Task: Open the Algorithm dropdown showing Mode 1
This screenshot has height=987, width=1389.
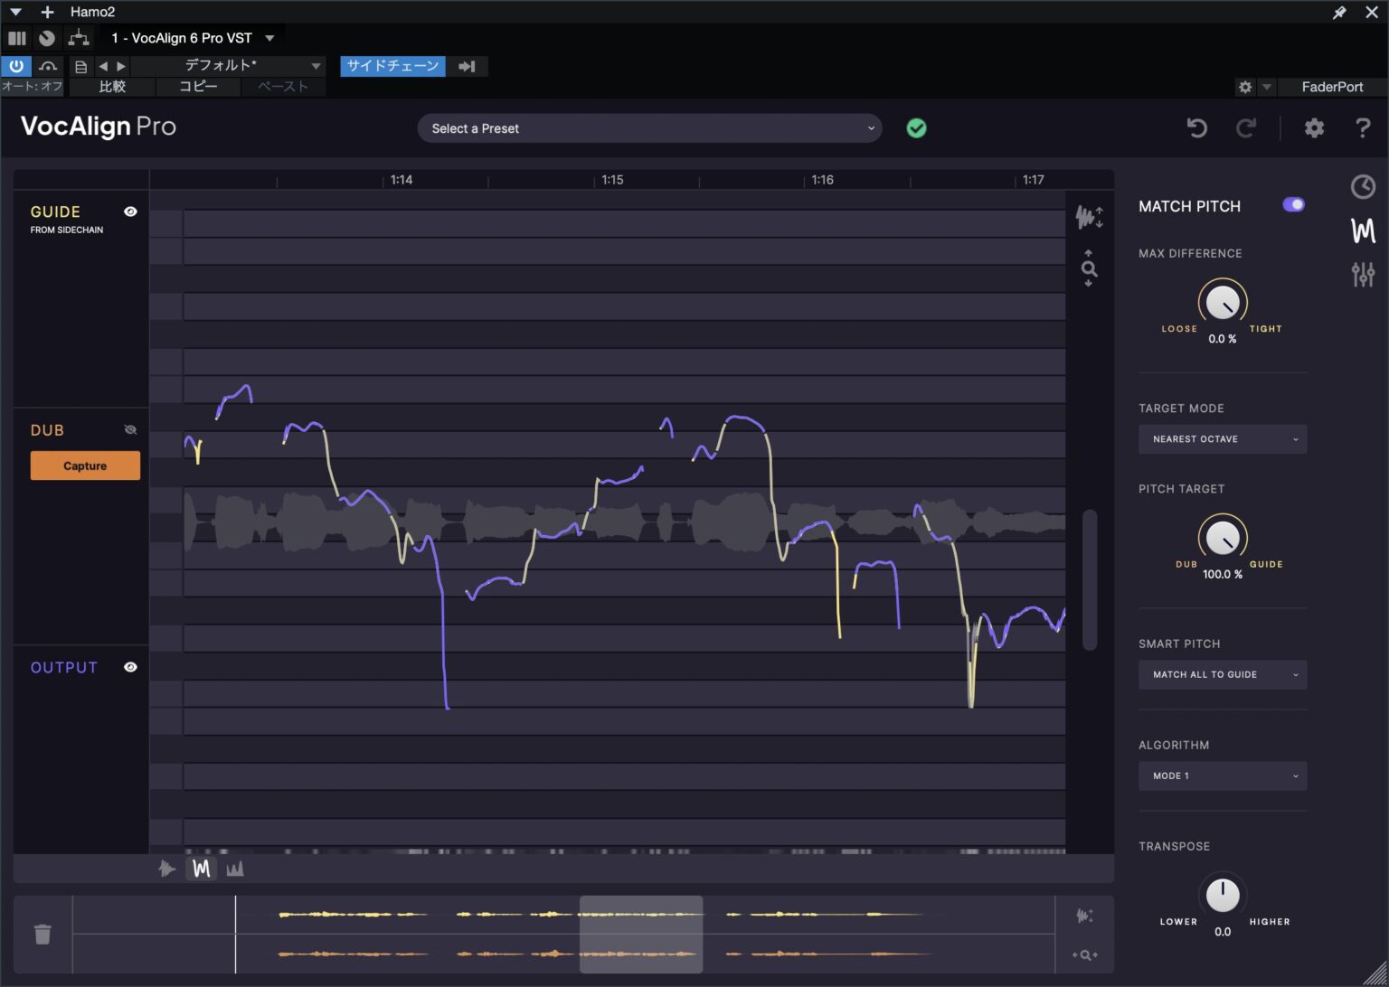Action: coord(1223,775)
